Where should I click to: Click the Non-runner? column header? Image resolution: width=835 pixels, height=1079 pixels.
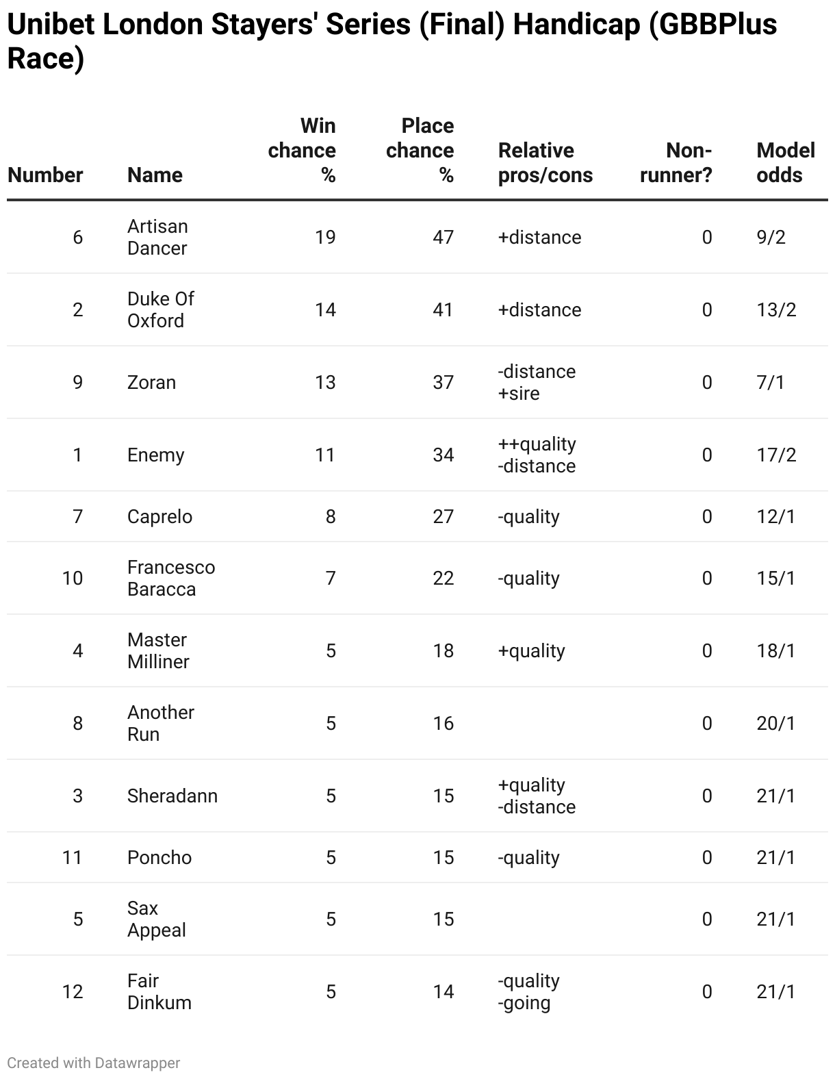pyautogui.click(x=676, y=163)
